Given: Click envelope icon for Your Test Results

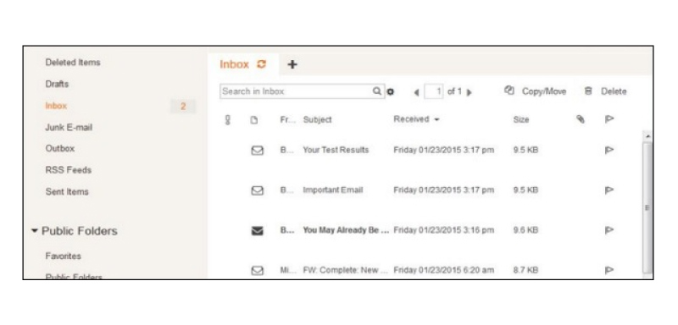Looking at the screenshot, I should coord(258,151).
